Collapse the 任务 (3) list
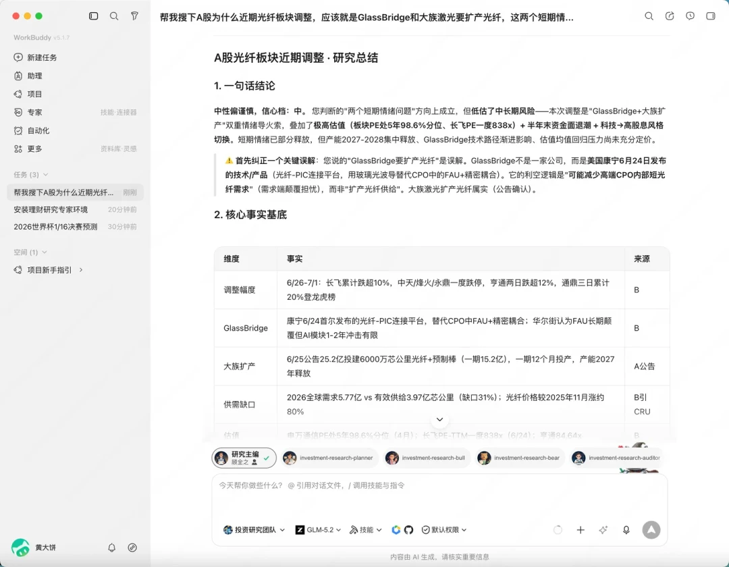This screenshot has height=567, width=729. (x=30, y=175)
